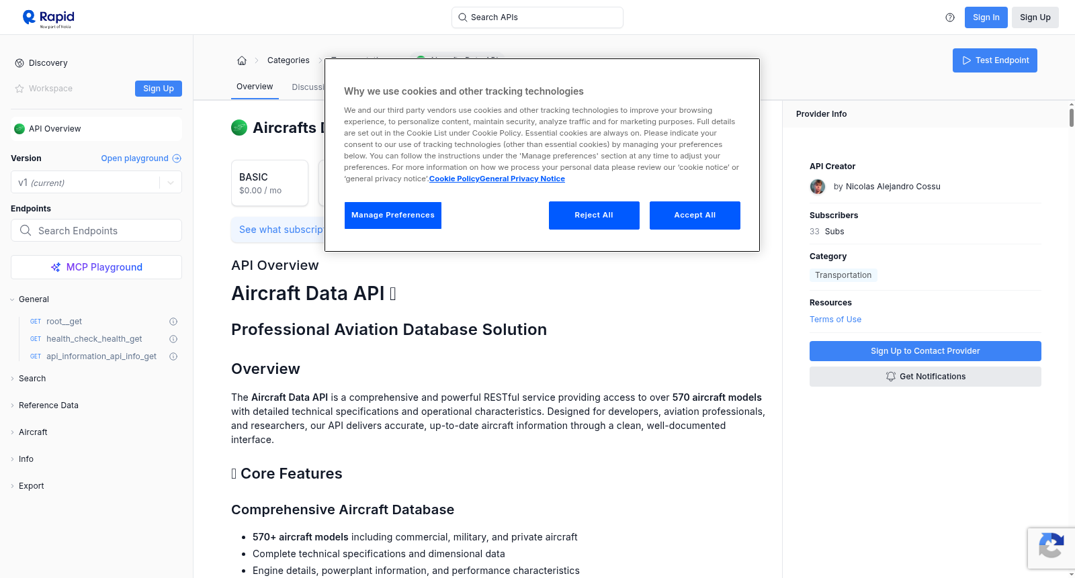The image size is (1075, 578).
Task: Click the top-right Sign Up button
Action: point(1035,17)
